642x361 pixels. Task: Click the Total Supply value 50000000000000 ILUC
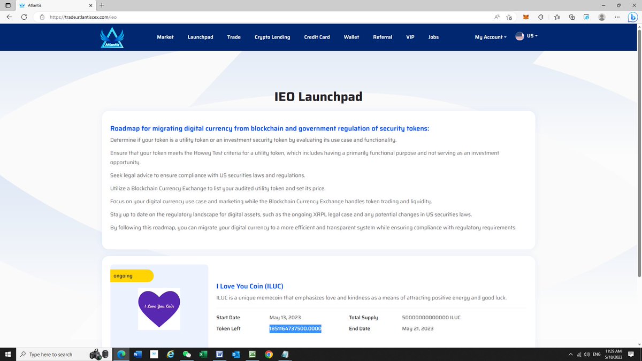pos(431,317)
